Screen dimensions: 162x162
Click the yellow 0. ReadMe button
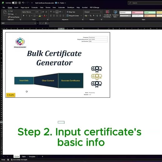point(11,95)
